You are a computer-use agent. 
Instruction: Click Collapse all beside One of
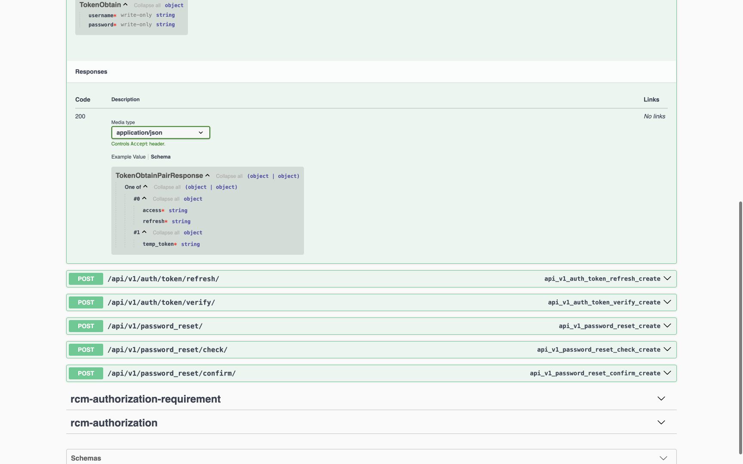click(x=167, y=187)
